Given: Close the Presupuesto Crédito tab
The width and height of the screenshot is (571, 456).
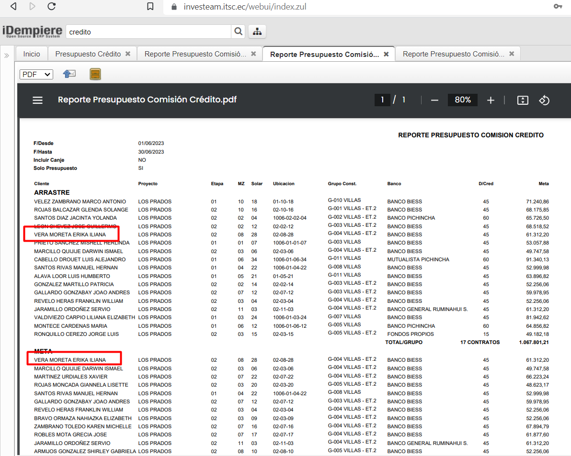Looking at the screenshot, I should click(128, 54).
